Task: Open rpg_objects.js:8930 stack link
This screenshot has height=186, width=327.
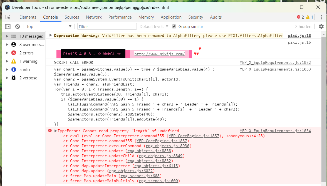Action: pos(168,146)
